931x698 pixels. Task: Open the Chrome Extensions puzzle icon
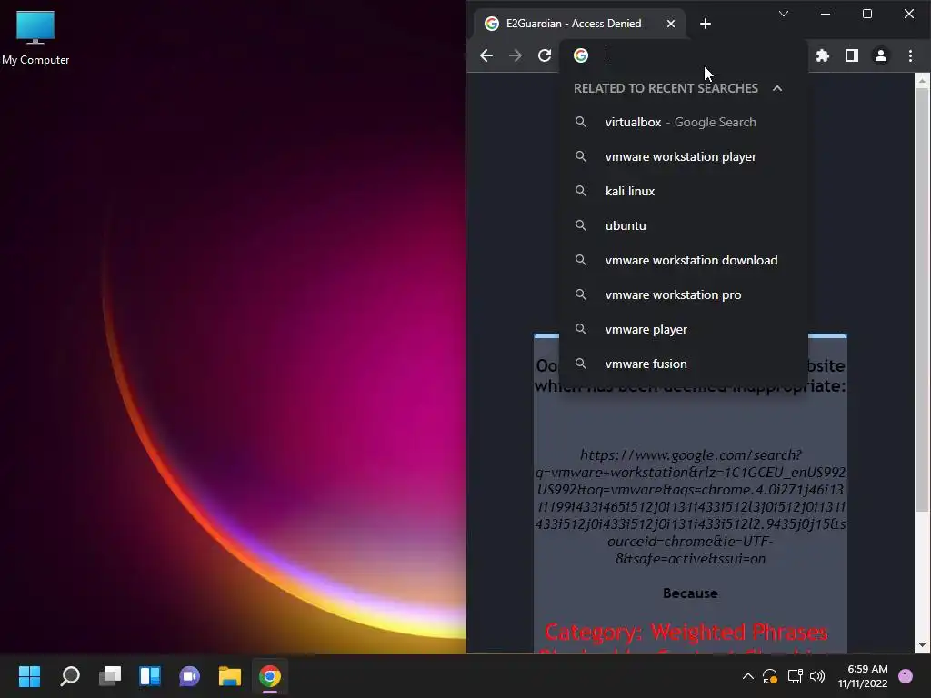(x=822, y=55)
